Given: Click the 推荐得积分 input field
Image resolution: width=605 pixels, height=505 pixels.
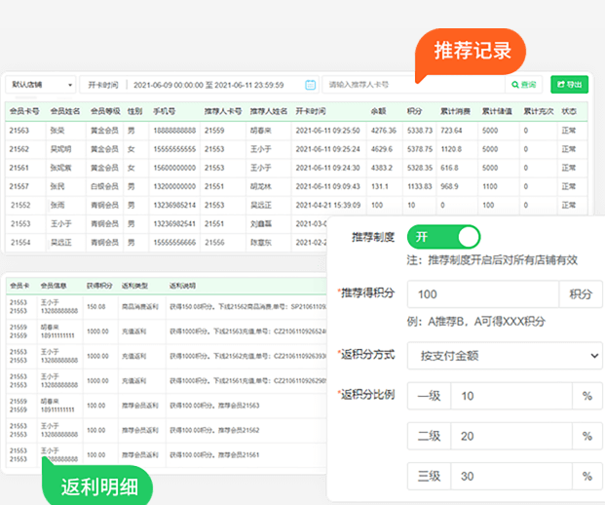Looking at the screenshot, I should point(482,295).
